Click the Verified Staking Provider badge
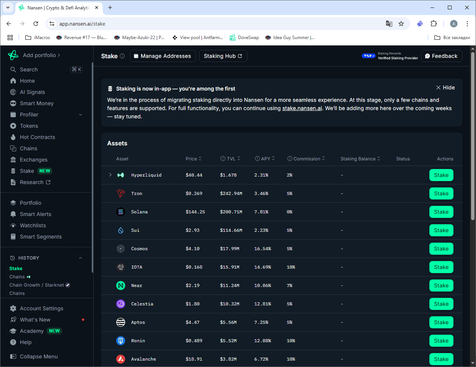The width and height of the screenshot is (476, 367). [x=390, y=56]
